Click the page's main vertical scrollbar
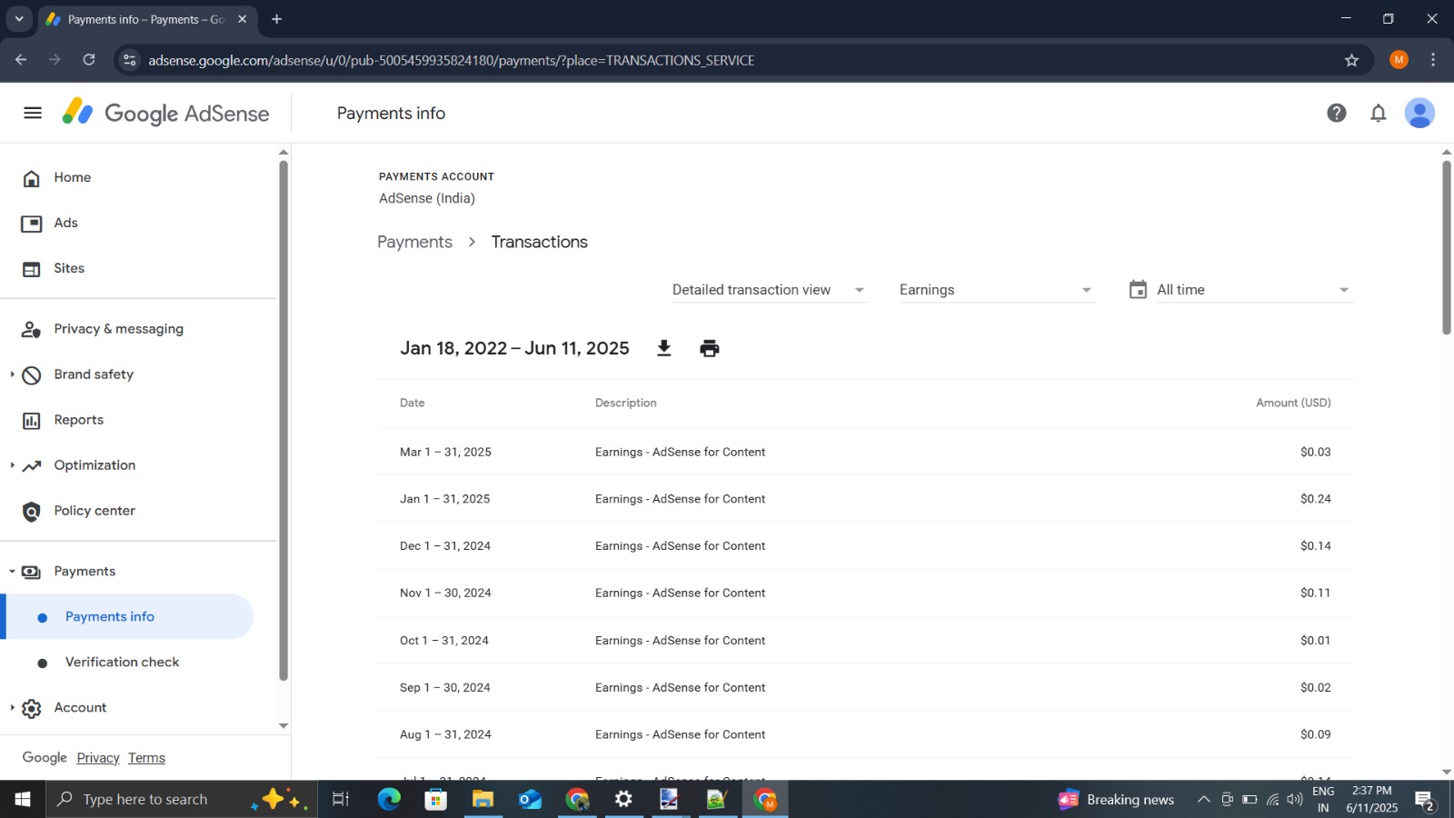This screenshot has height=818, width=1454. click(x=1446, y=247)
